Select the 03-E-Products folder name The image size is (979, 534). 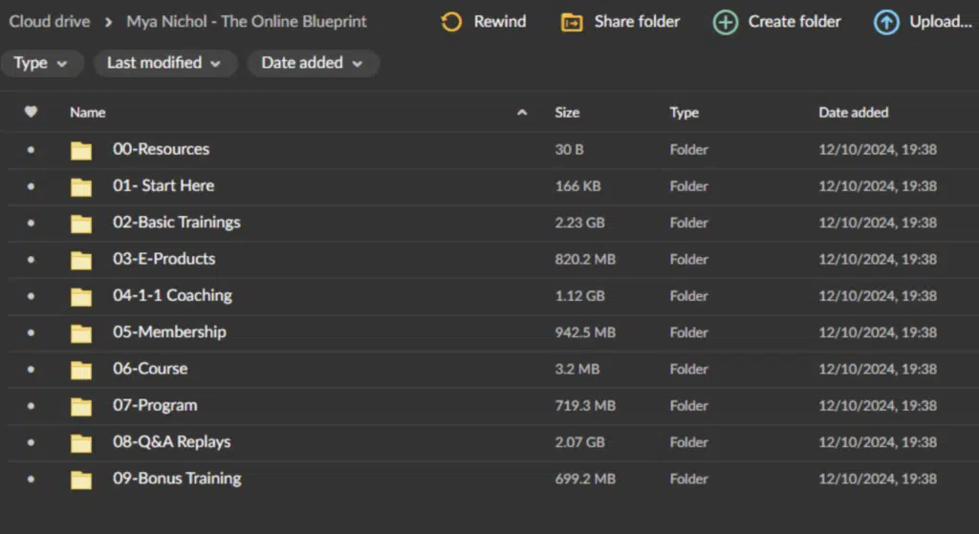164,259
